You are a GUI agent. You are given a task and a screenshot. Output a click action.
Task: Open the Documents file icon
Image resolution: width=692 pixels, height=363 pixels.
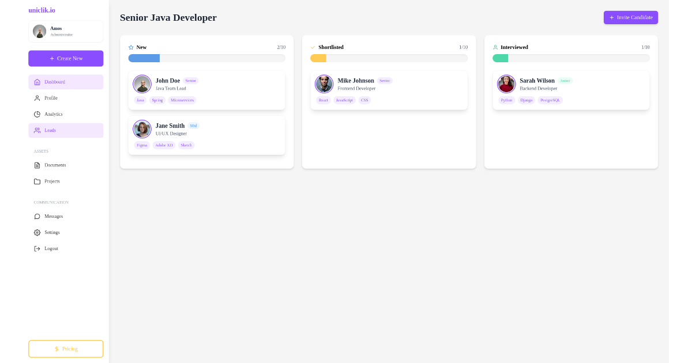37,165
